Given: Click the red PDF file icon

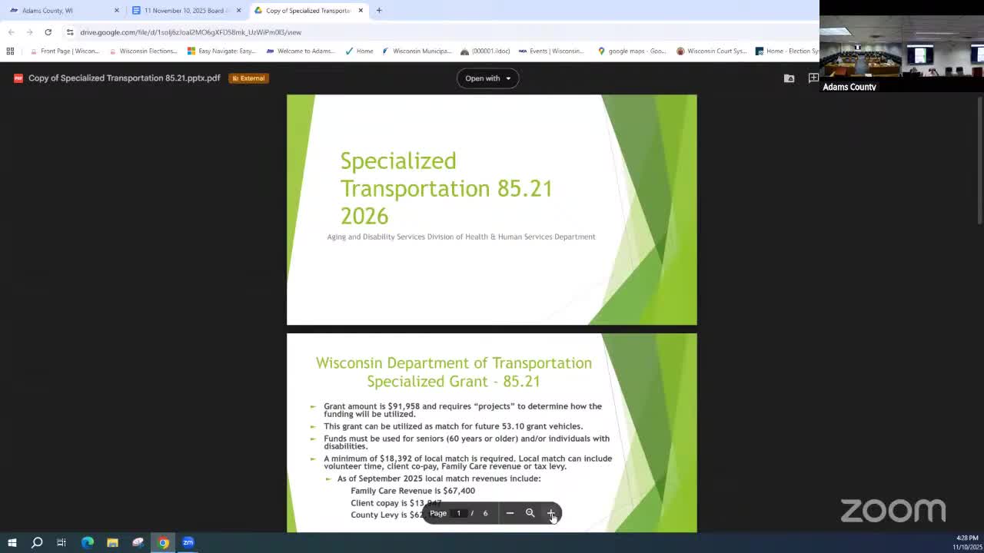Looking at the screenshot, I should 18,78.
